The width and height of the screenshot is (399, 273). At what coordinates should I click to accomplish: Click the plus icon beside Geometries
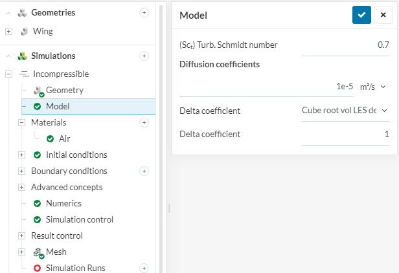click(x=144, y=13)
